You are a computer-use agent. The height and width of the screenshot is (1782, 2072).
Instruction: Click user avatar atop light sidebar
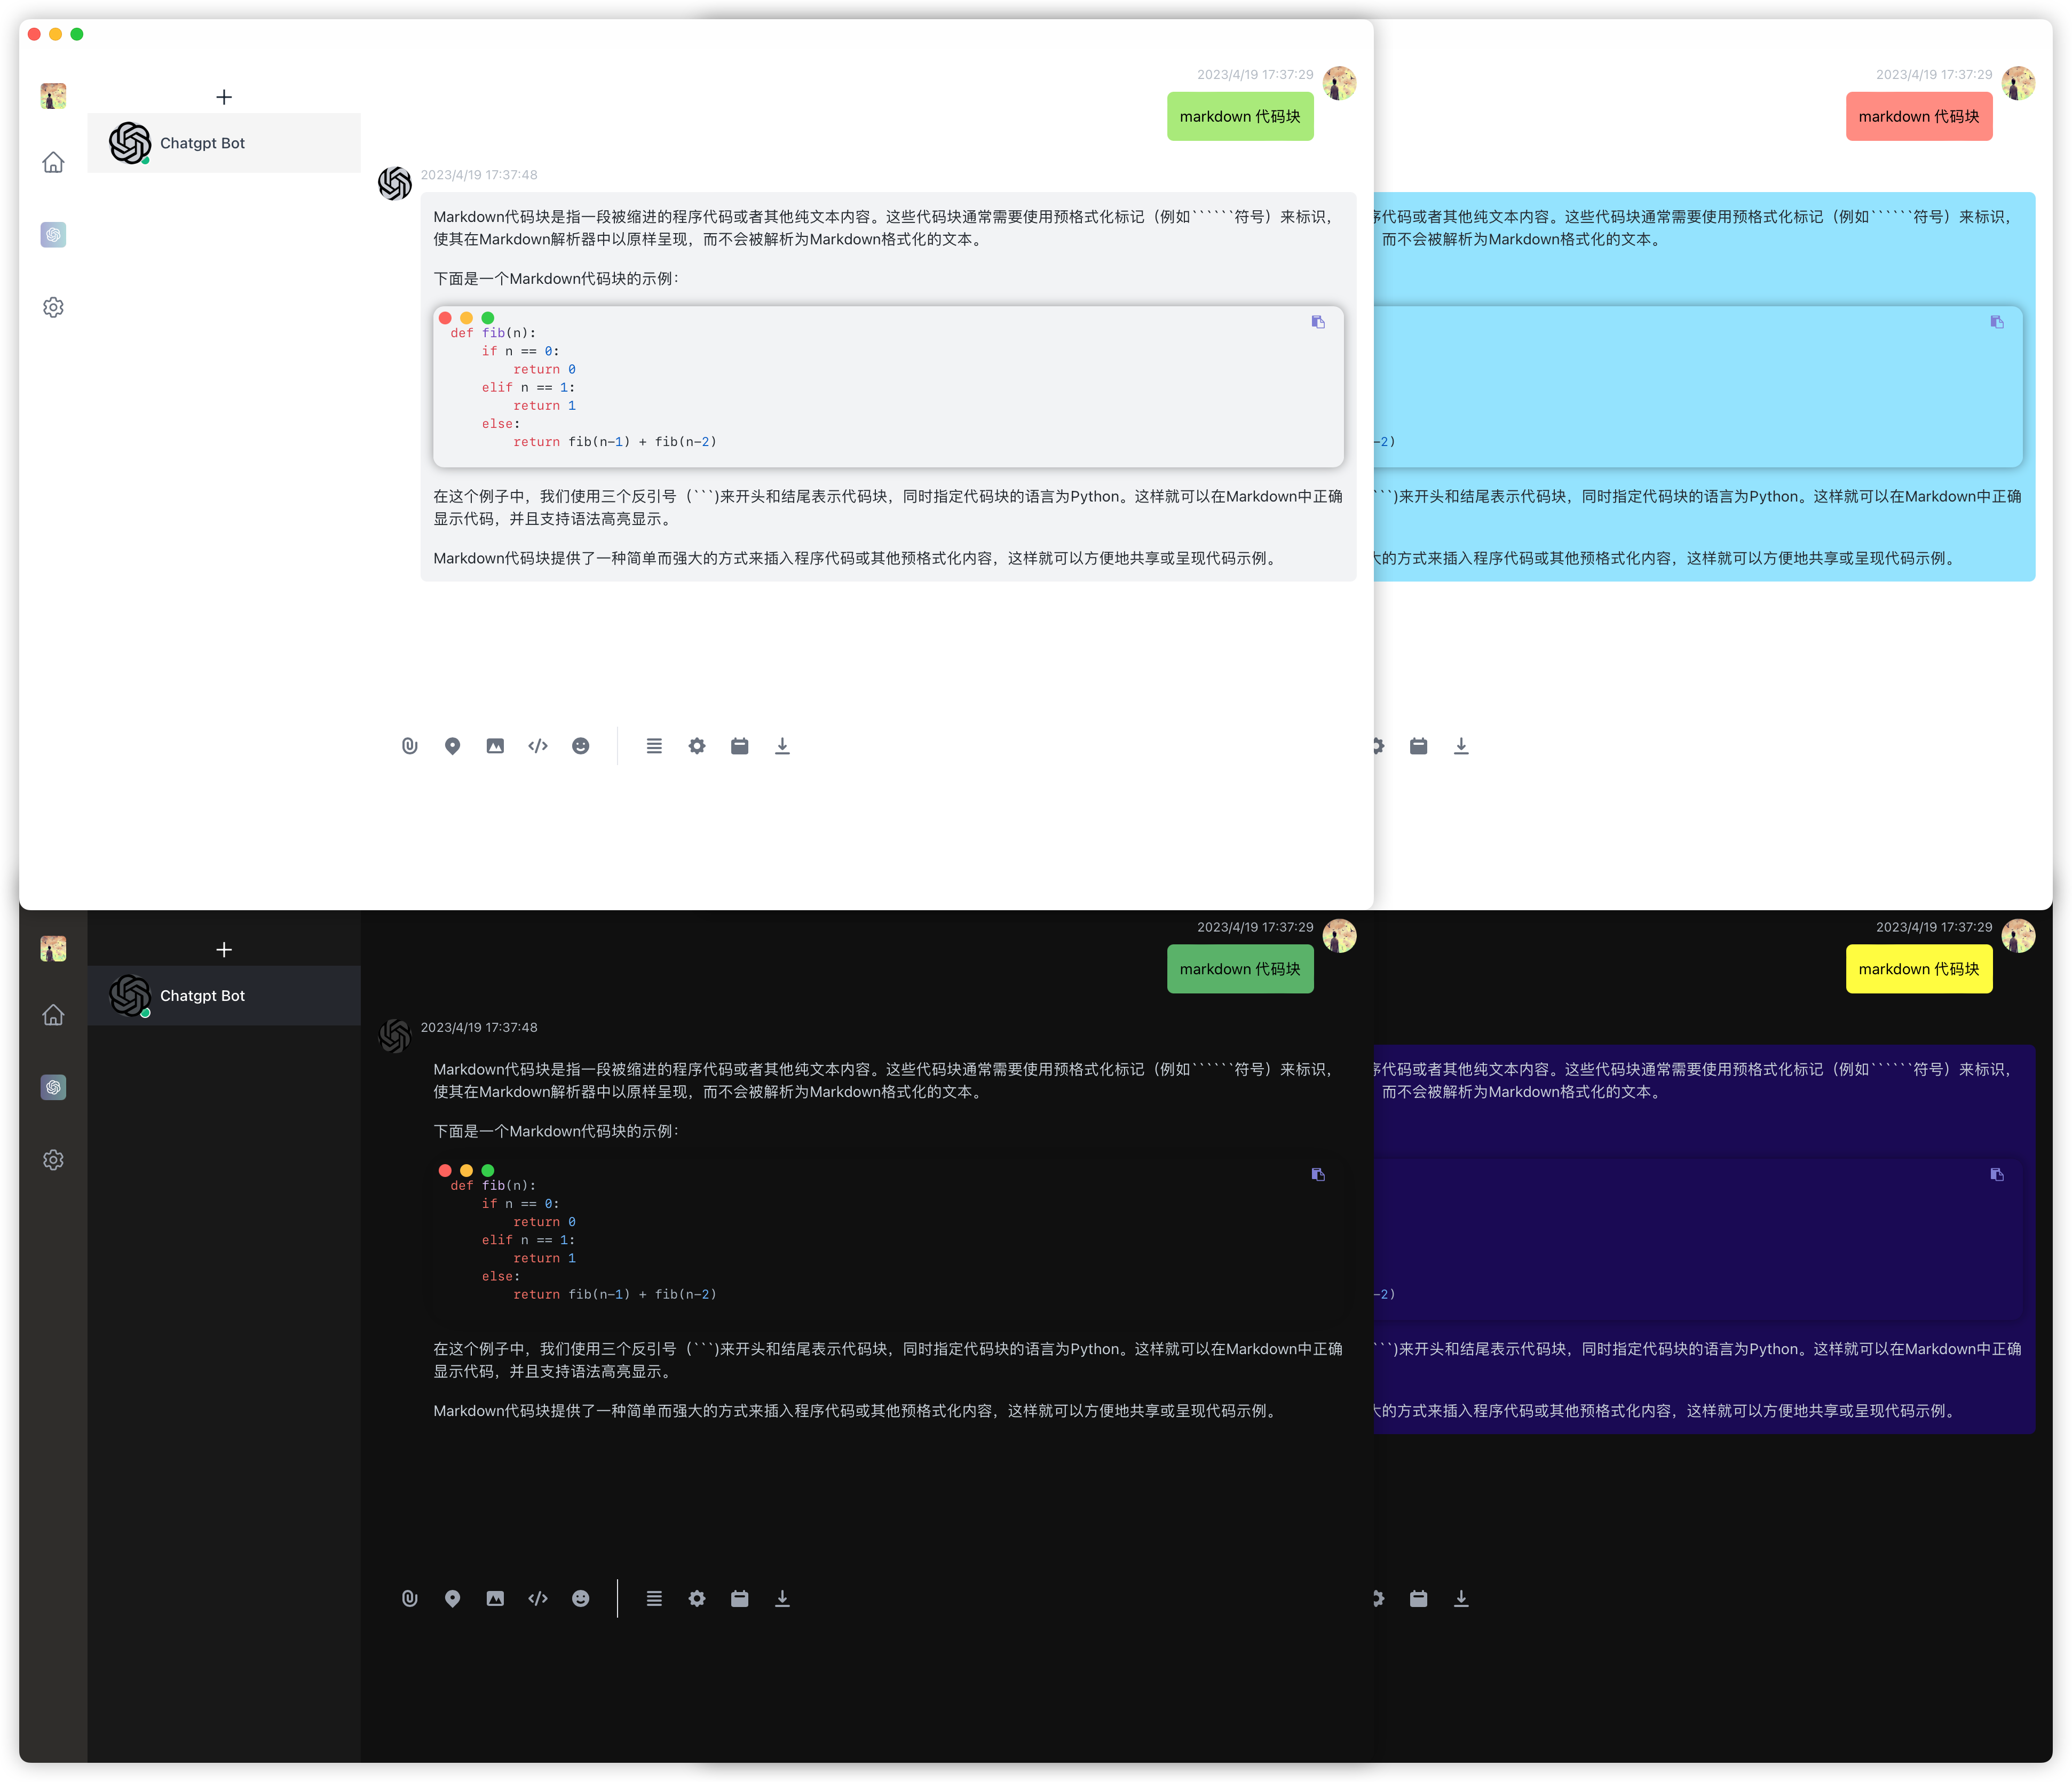click(x=53, y=96)
